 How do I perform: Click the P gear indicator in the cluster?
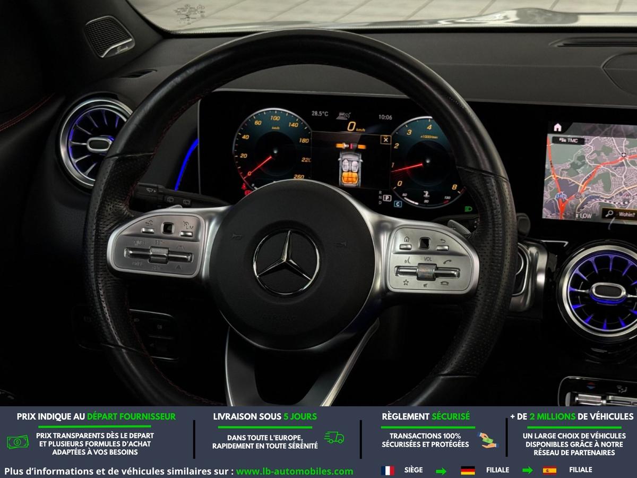click(x=387, y=198)
